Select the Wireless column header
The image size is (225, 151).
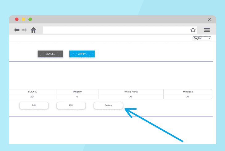(x=188, y=92)
